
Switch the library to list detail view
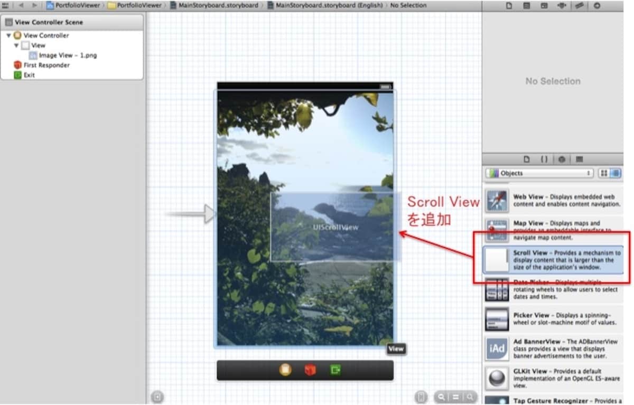(617, 173)
